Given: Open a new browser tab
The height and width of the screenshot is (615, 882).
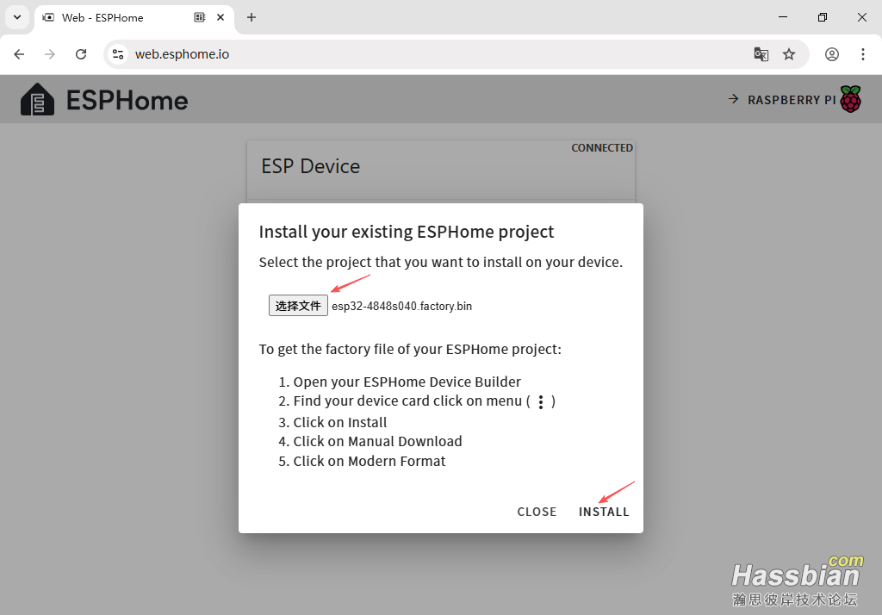Looking at the screenshot, I should pyautogui.click(x=252, y=17).
